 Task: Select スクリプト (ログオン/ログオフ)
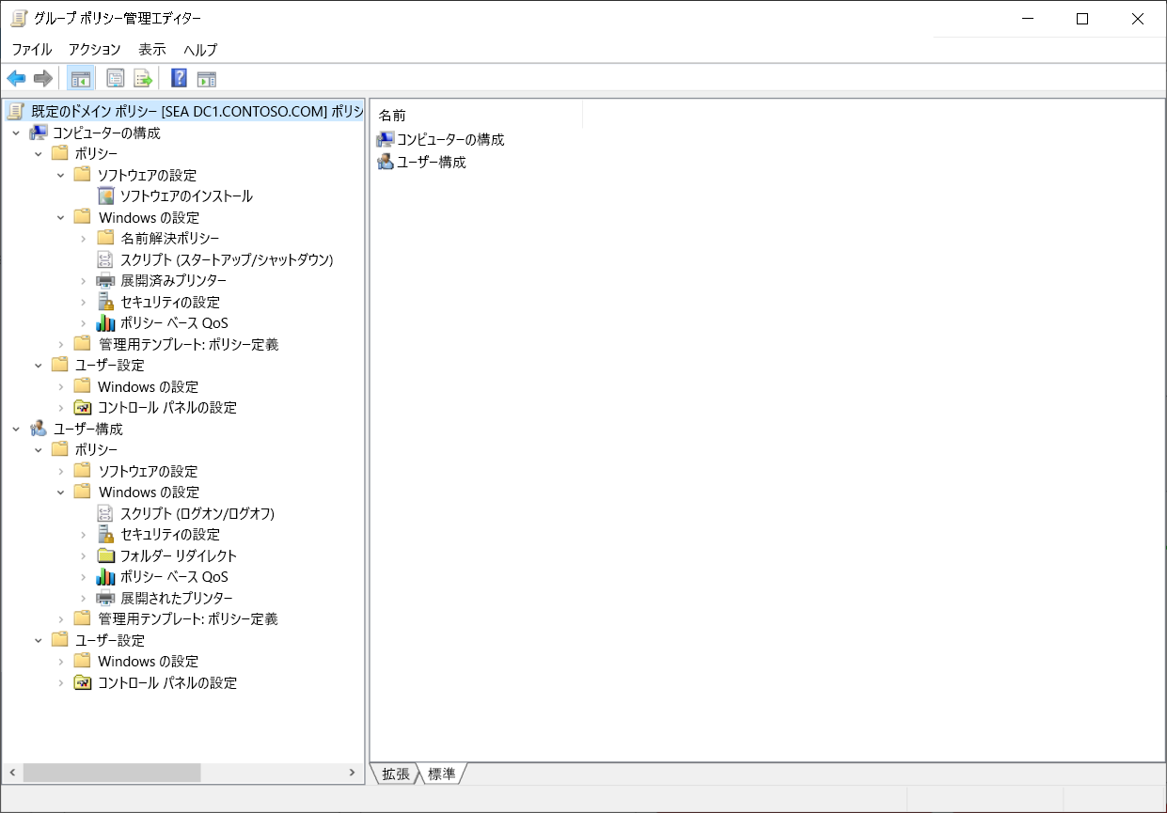pos(197,513)
